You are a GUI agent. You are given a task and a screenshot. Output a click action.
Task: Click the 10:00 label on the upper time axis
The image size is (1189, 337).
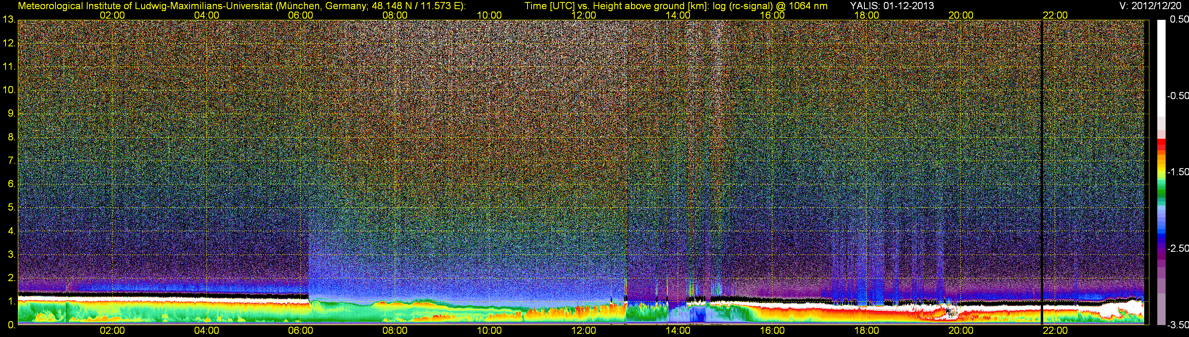point(489,15)
